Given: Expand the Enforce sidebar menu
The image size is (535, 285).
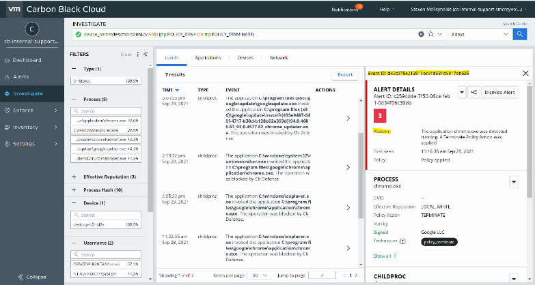Looking at the screenshot, I should [31, 110].
